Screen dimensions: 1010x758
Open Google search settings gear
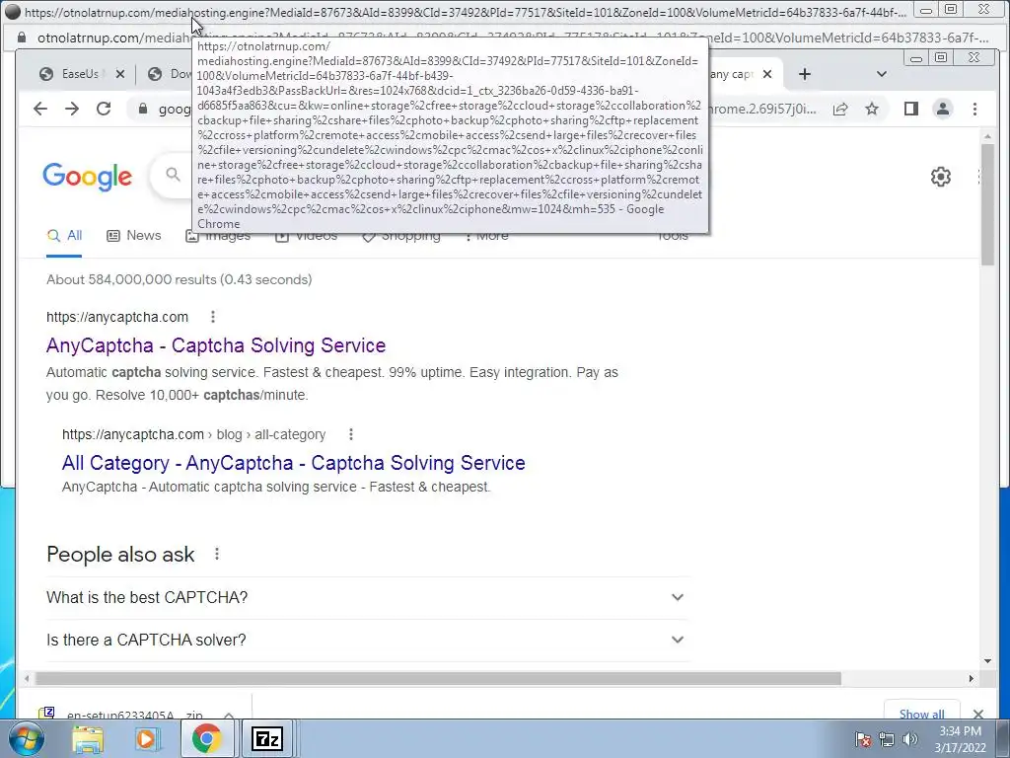[940, 177]
